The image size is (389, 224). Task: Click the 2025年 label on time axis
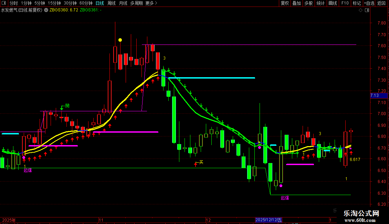(x=9, y=220)
